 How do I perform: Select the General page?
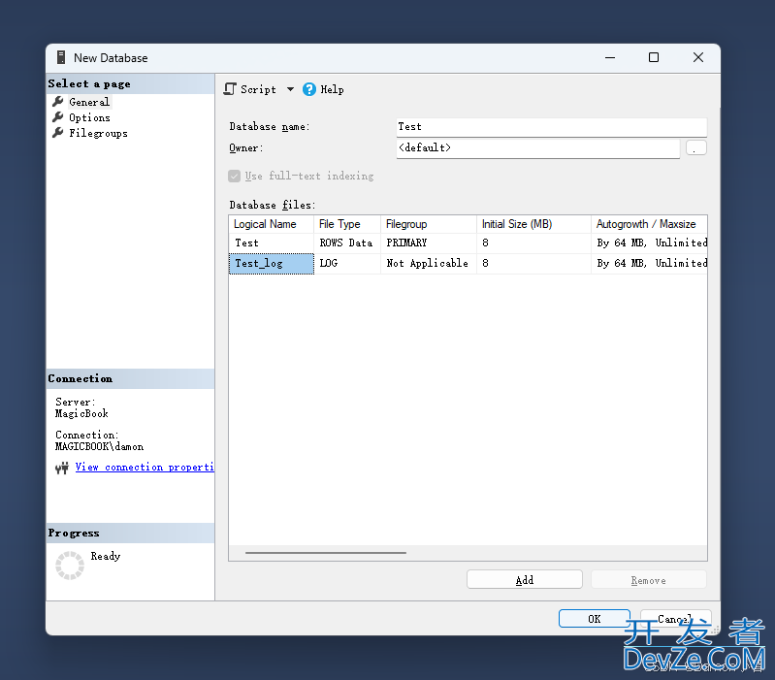click(89, 102)
